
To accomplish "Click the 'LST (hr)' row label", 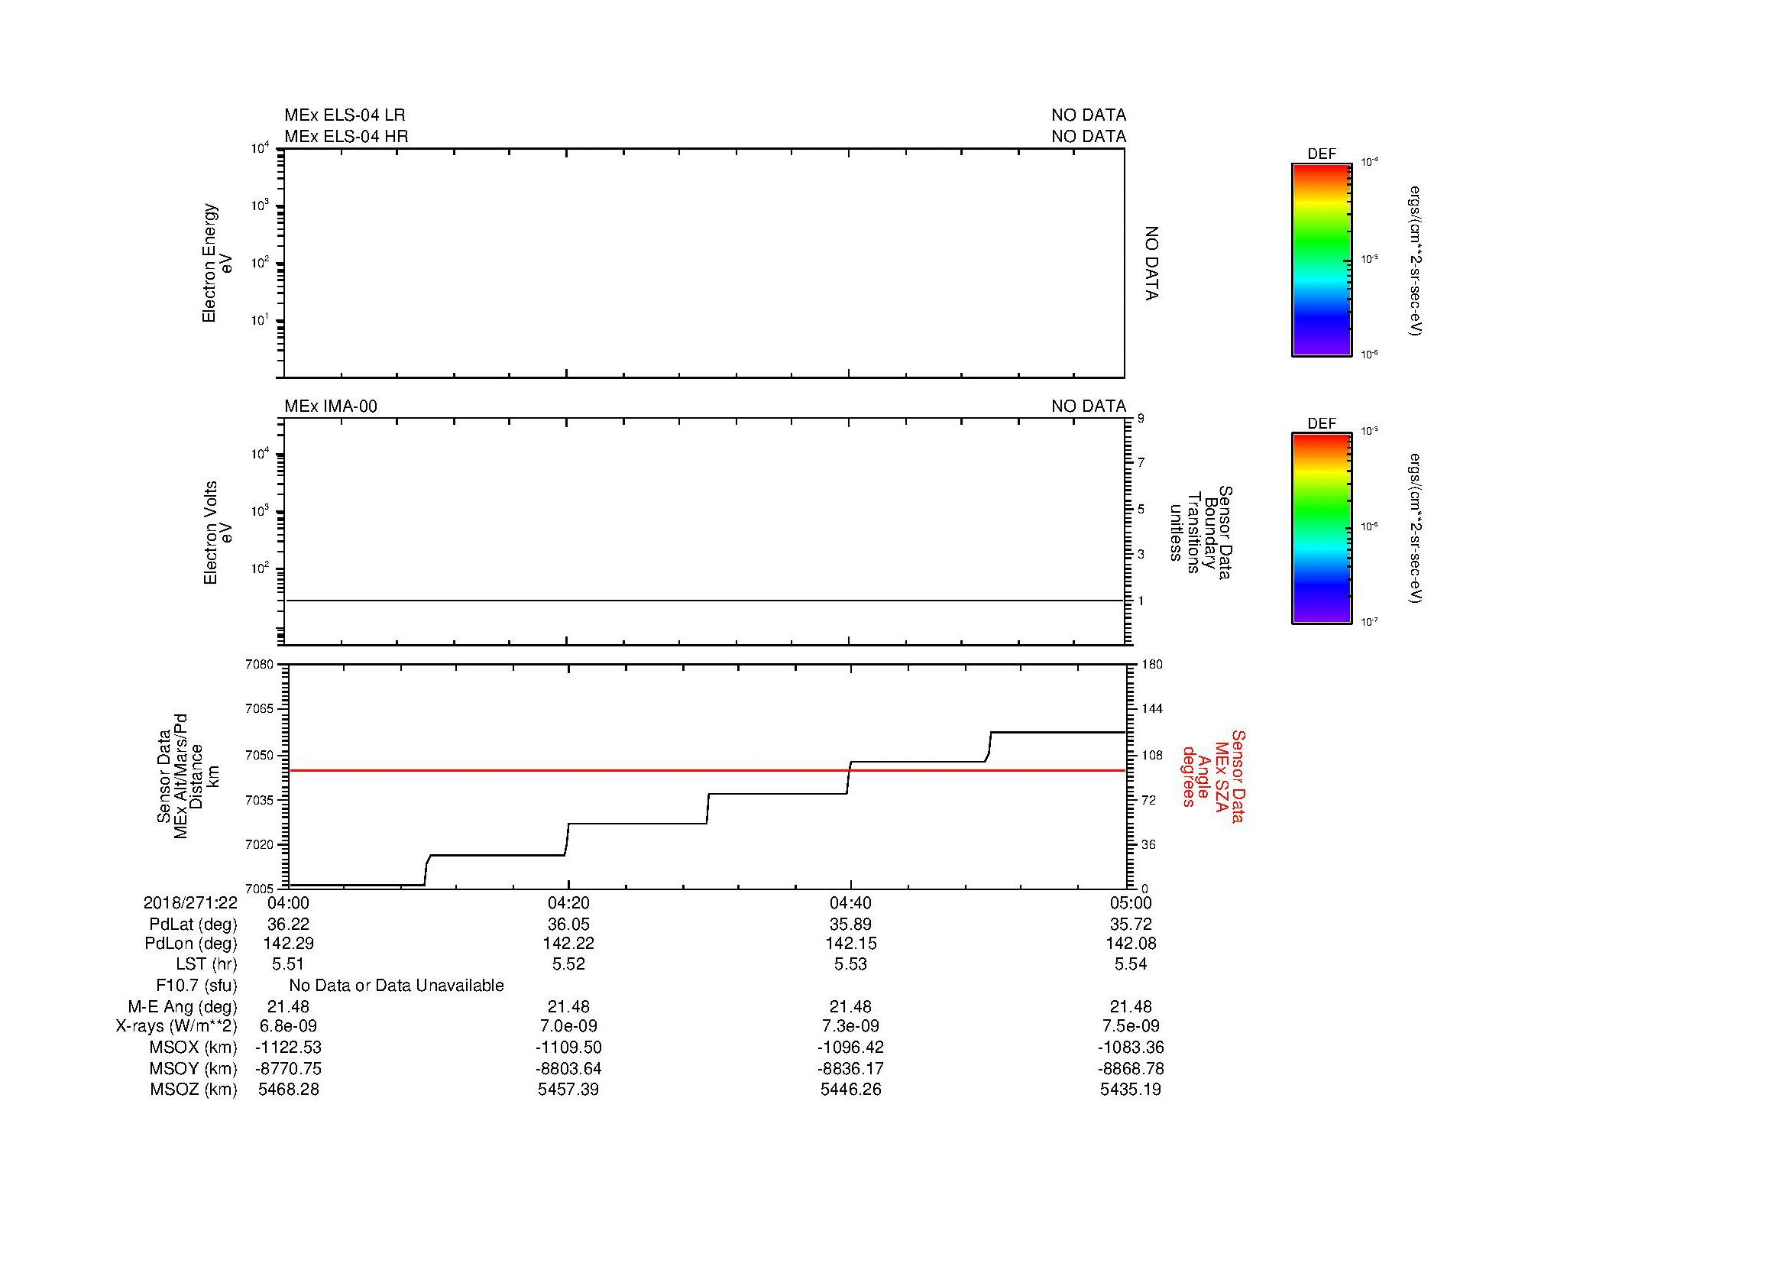I will [206, 964].
